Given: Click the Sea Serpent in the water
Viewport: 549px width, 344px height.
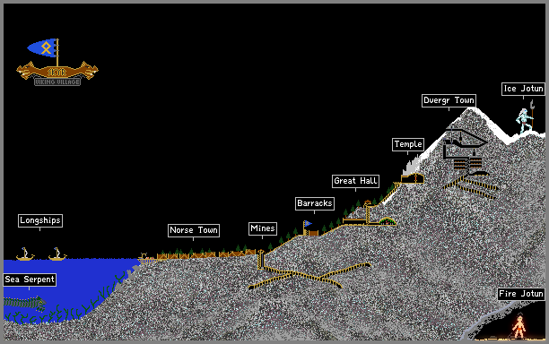Looking at the screenshot, I should [x=24, y=304].
